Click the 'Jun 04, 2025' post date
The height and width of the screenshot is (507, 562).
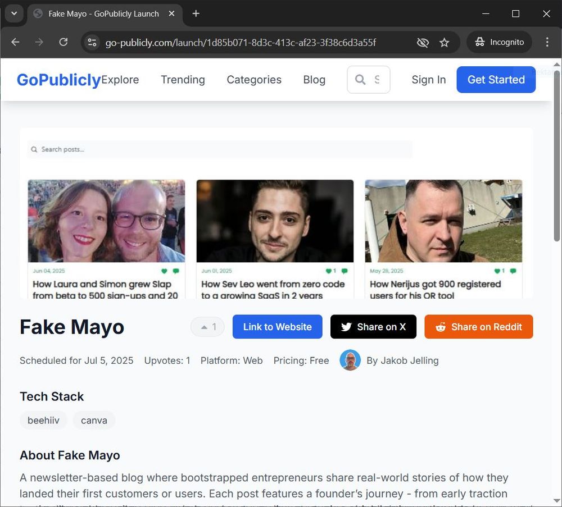[x=49, y=271]
